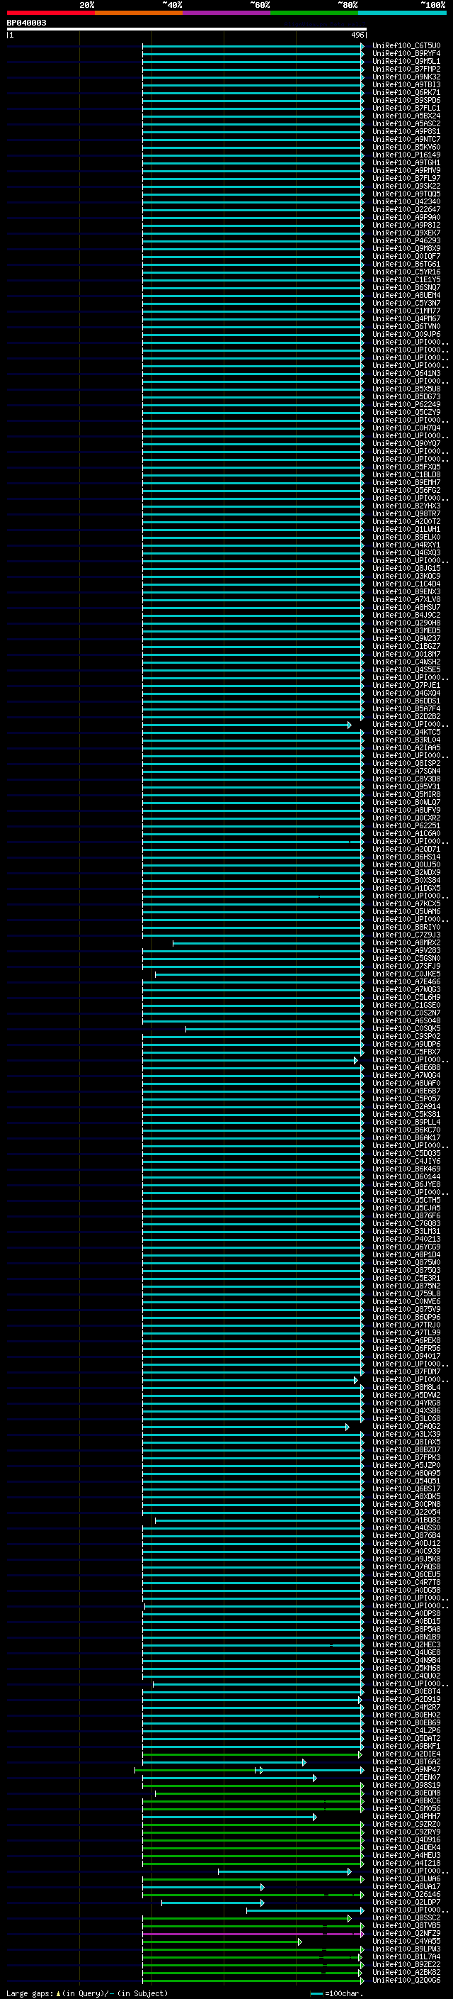Click the white query sequence bar
The image size is (453, 1999).
(187, 30)
